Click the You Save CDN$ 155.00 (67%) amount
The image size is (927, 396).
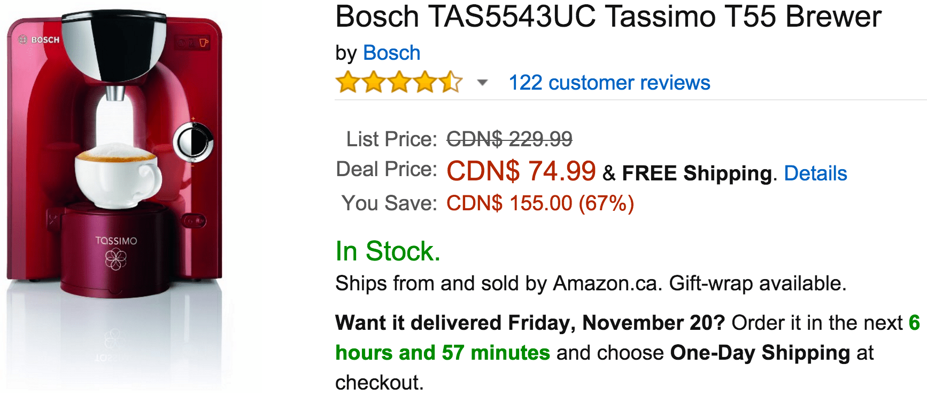tap(540, 203)
